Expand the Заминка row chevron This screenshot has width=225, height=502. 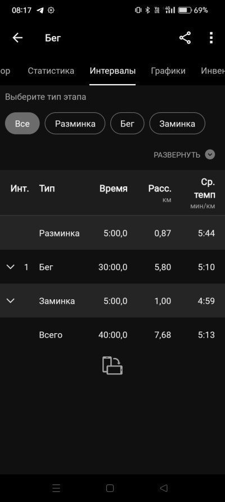(x=11, y=300)
